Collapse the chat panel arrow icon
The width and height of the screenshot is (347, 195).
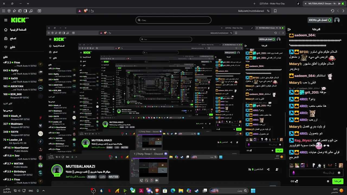pos(289,29)
